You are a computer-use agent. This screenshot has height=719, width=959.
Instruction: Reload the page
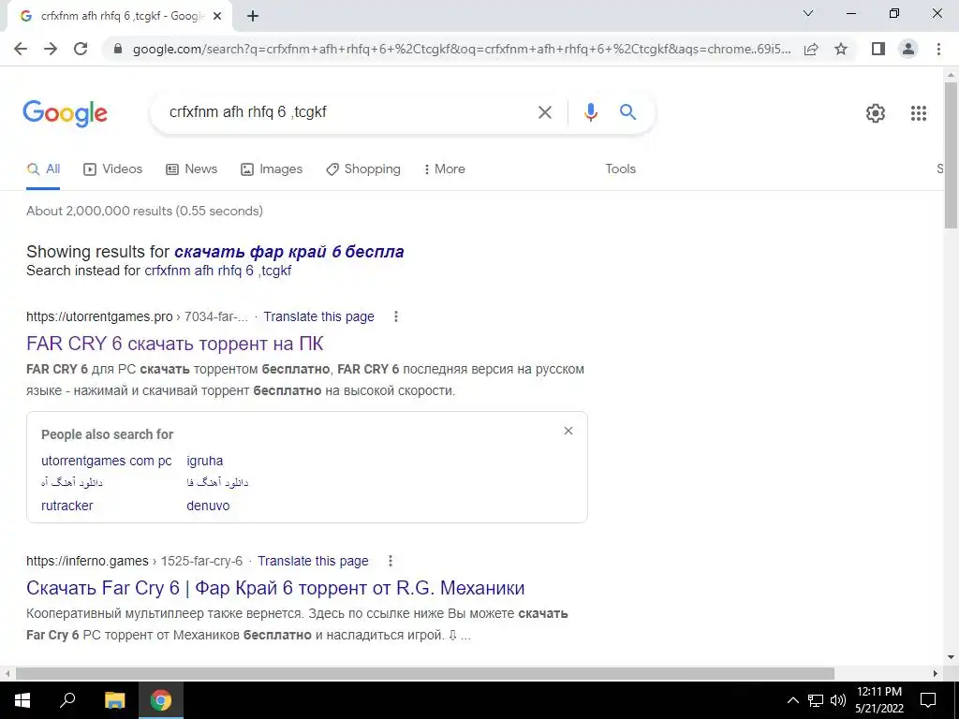click(x=81, y=49)
